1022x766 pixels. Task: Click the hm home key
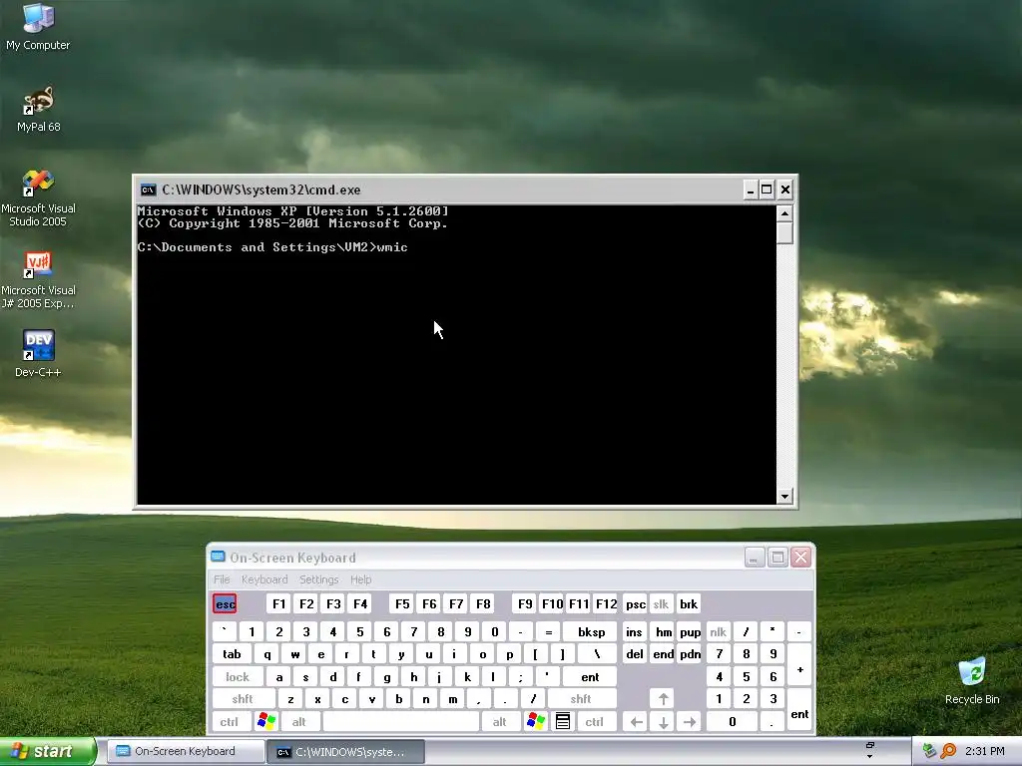point(664,631)
